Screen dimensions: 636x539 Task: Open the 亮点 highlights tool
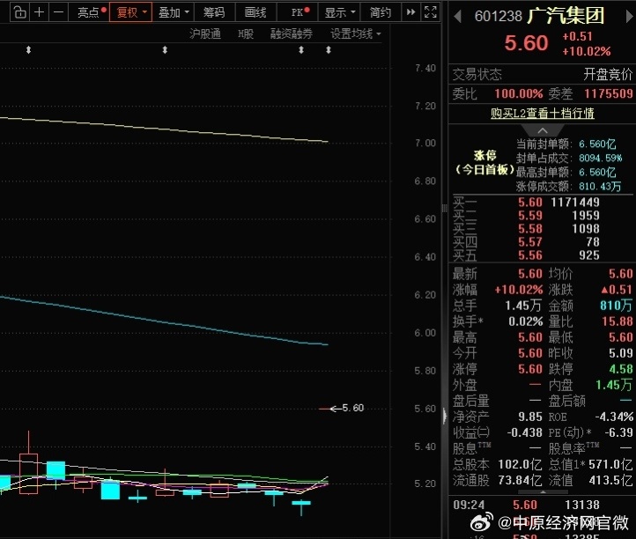[90, 12]
